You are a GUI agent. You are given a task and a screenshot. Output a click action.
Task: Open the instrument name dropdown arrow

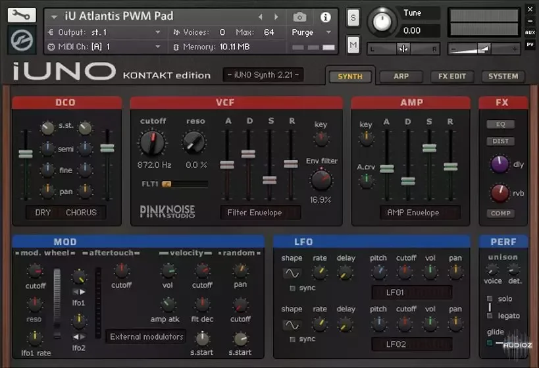54,17
